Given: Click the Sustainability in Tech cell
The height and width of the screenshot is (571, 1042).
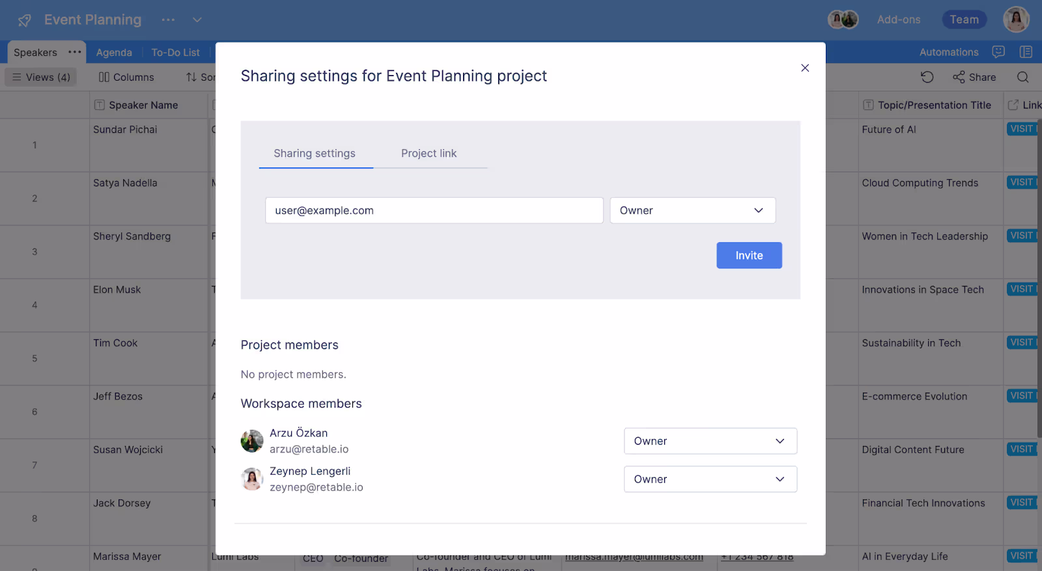Looking at the screenshot, I should click(x=931, y=359).
